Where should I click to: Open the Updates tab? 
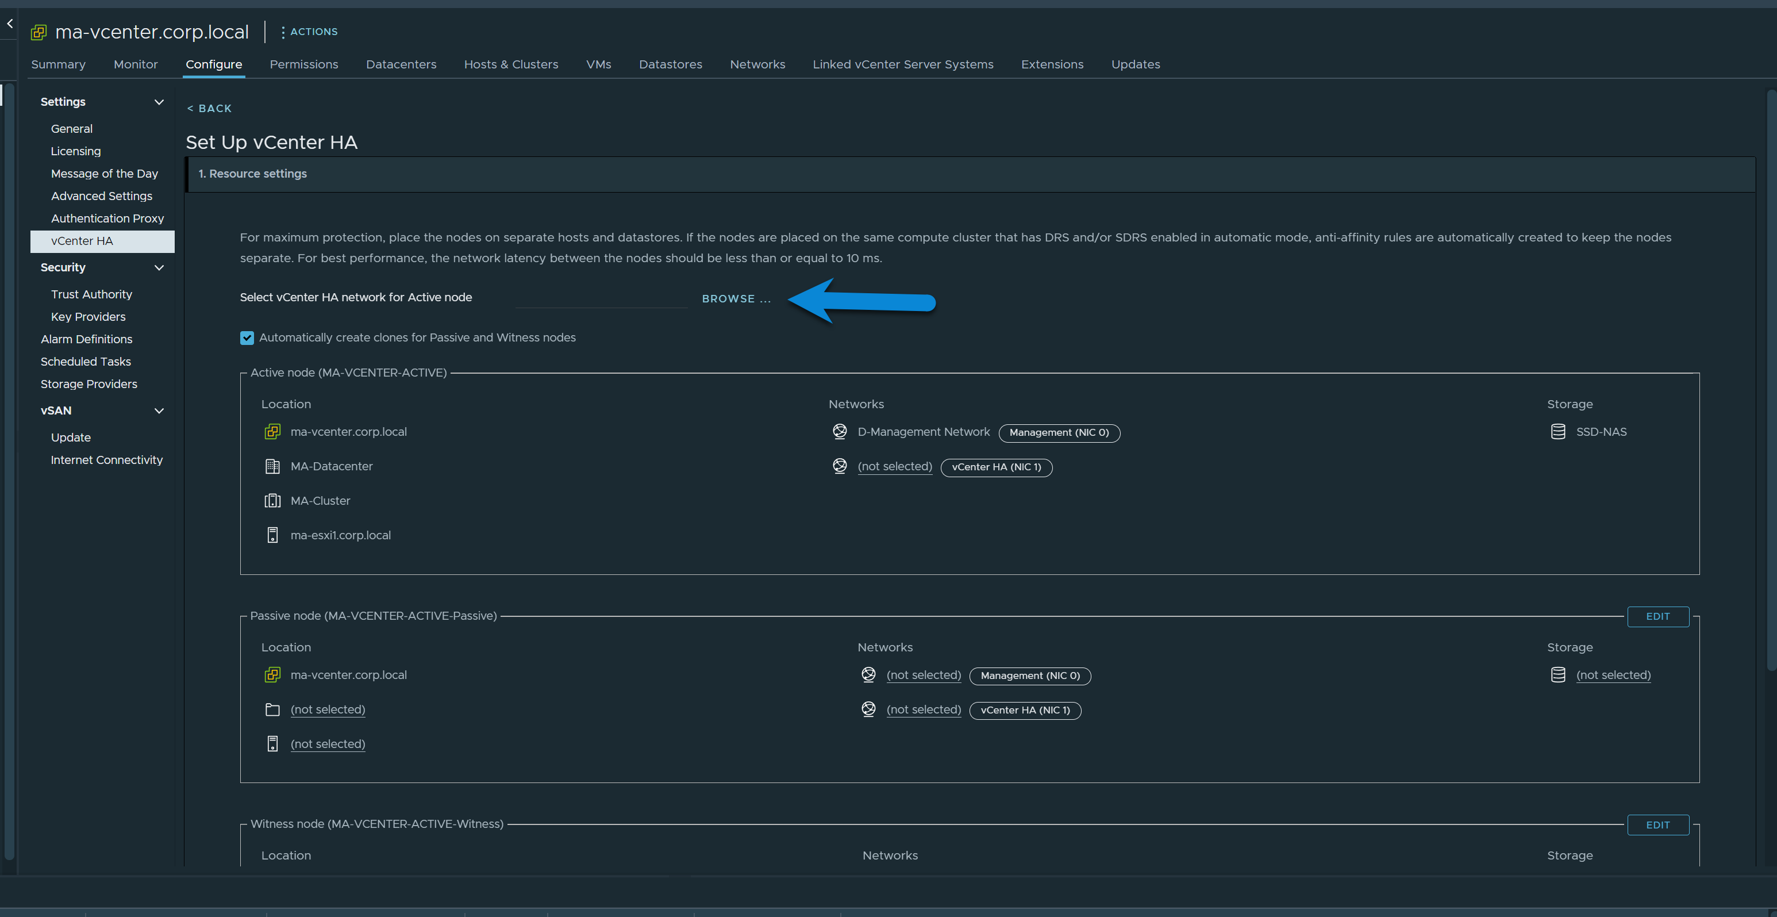pos(1136,64)
